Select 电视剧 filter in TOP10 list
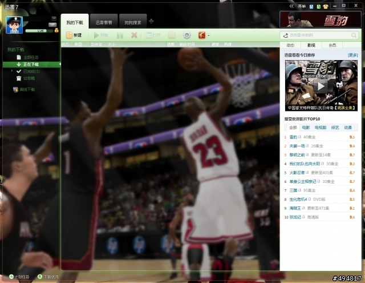Image resolution: width=365 pixels, height=283 pixels. 321,127
